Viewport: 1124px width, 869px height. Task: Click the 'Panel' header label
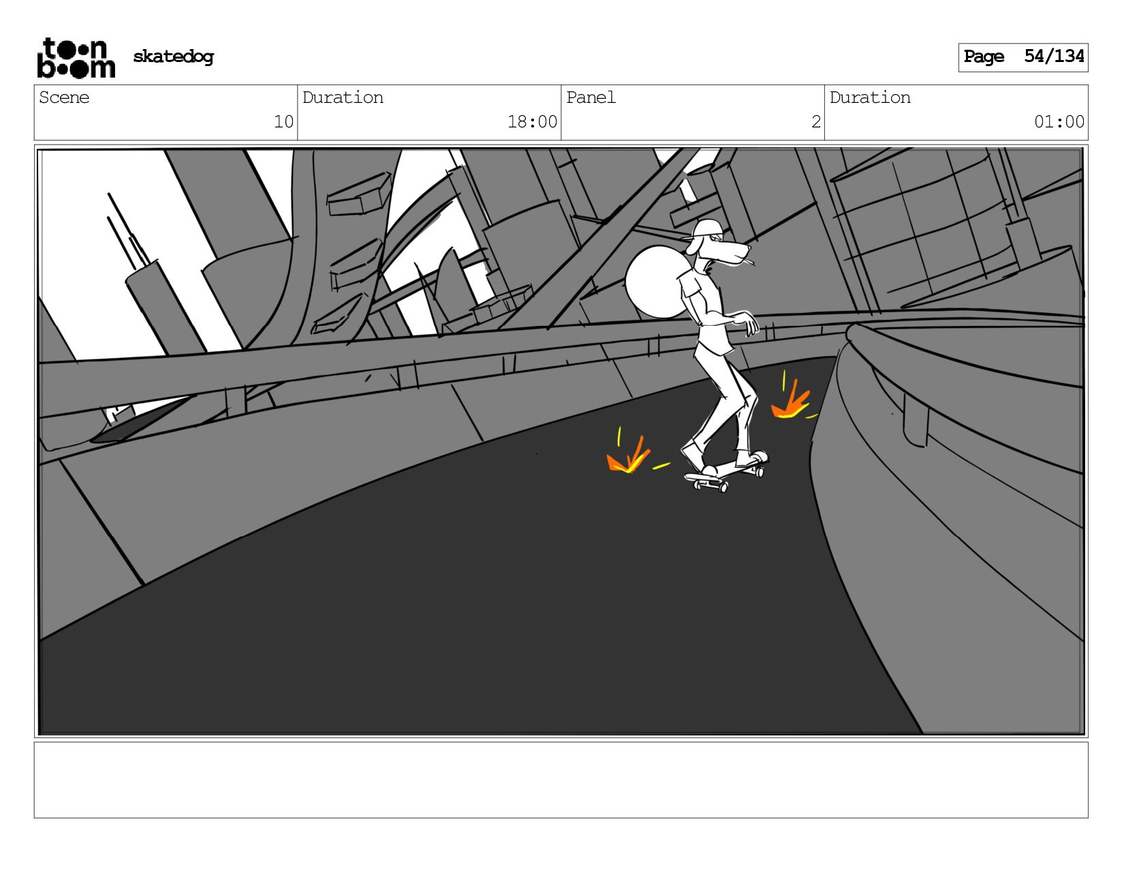pyautogui.click(x=591, y=97)
